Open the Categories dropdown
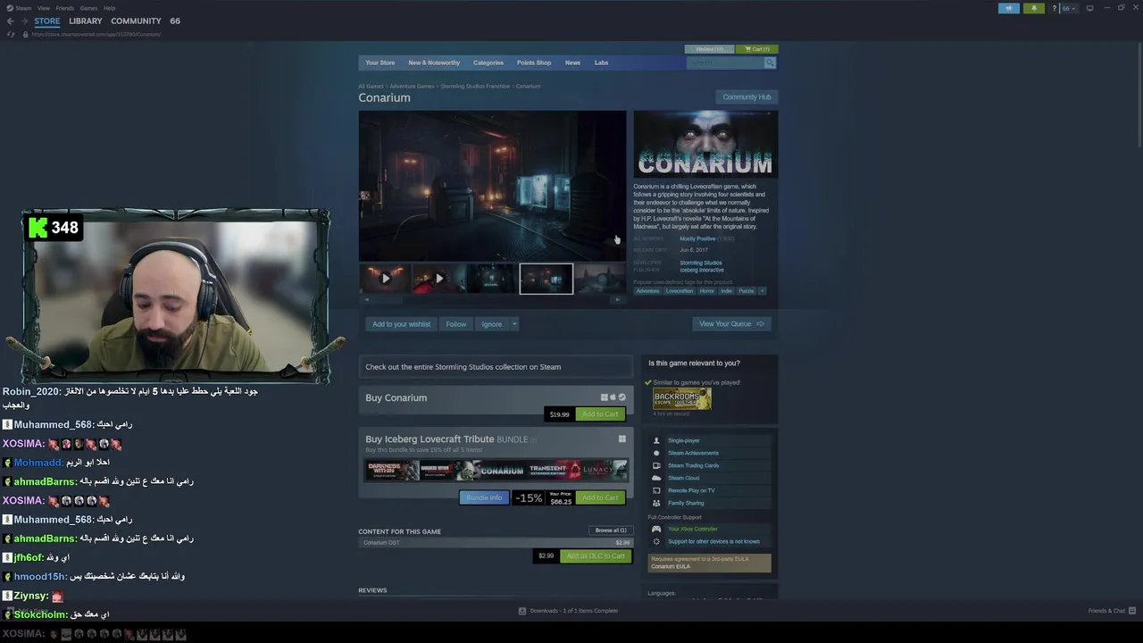Image resolution: width=1143 pixels, height=643 pixels. click(x=488, y=63)
